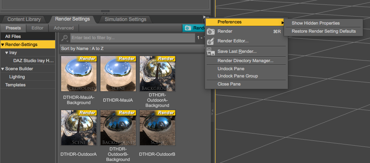
Task: Switch to the Editor sub-tab
Action: [37, 28]
